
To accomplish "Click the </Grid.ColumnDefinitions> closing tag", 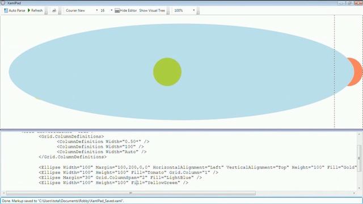I will [73, 157].
